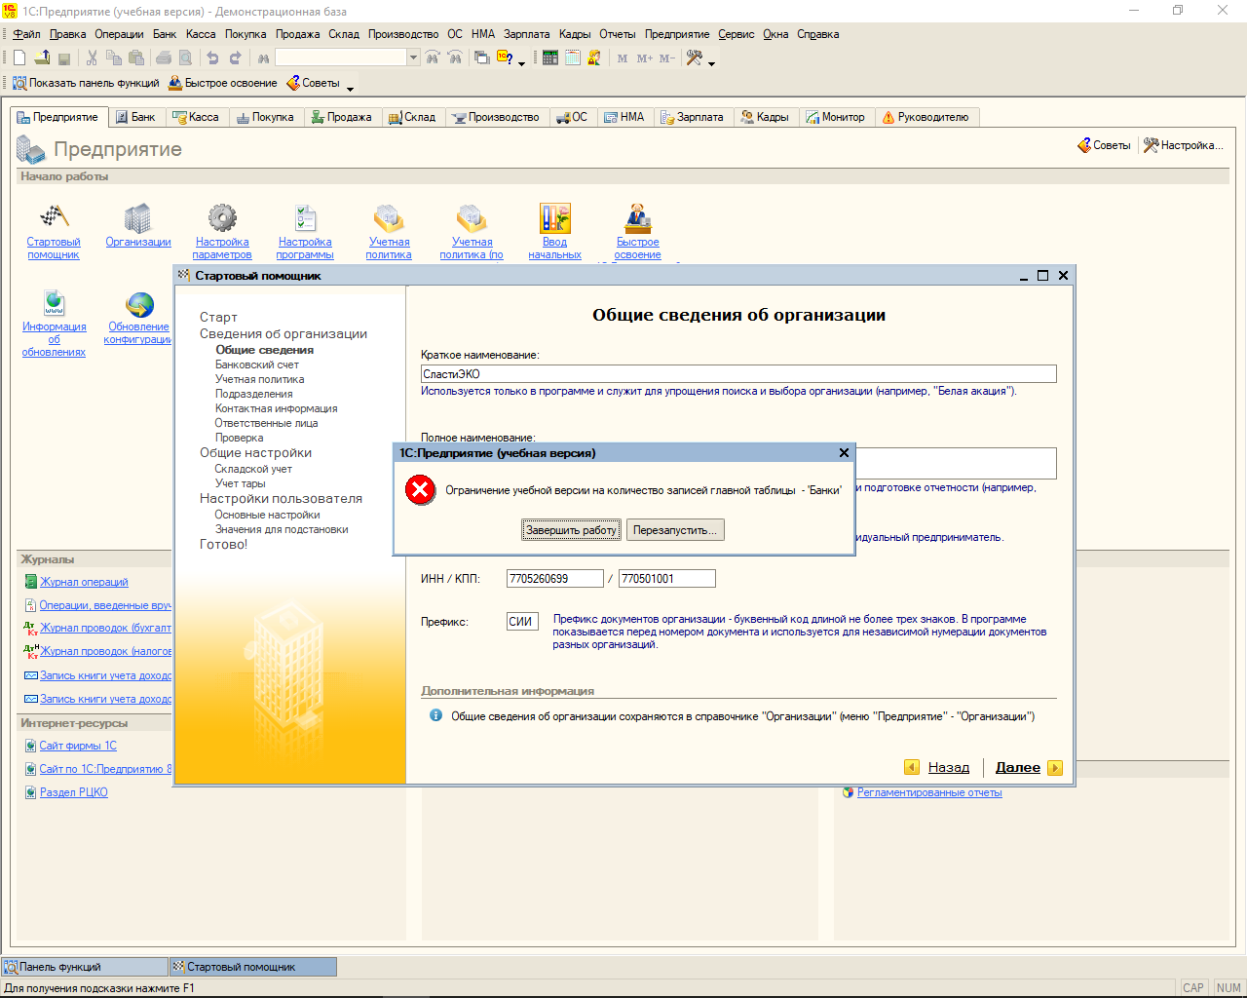Click the Префикс field СИИ
Viewport: 1247px width, 998px height.
click(x=523, y=621)
